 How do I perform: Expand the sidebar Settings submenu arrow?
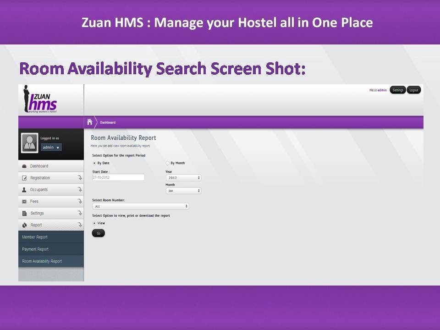click(80, 213)
